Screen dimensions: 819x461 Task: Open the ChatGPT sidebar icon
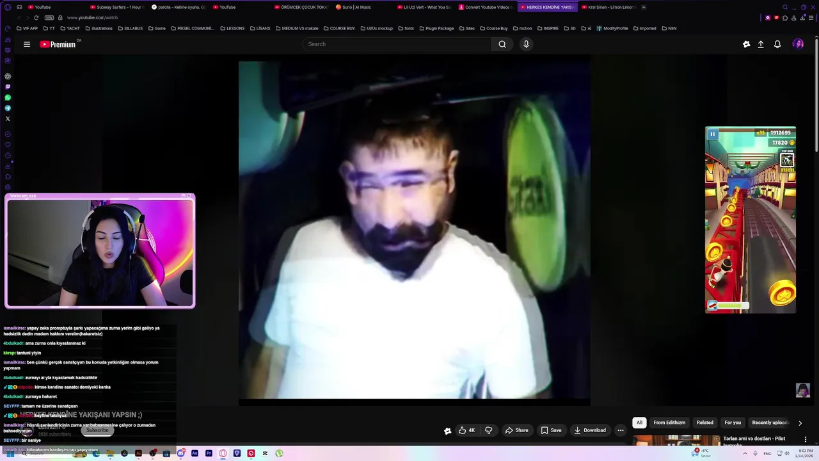click(x=8, y=76)
